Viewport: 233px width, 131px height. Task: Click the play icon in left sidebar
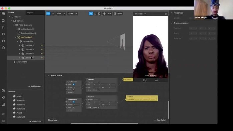point(3,27)
